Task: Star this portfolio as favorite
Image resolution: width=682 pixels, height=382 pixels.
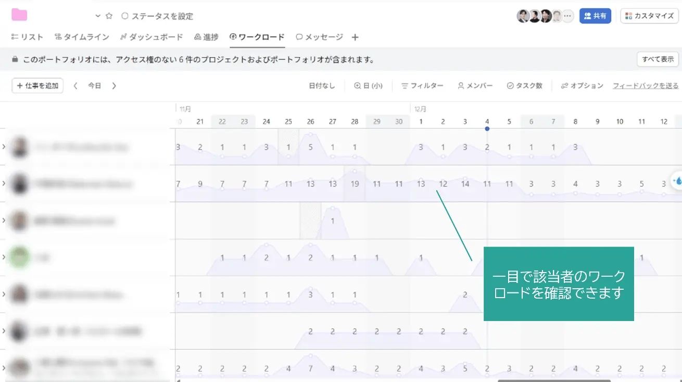Action: tap(108, 16)
